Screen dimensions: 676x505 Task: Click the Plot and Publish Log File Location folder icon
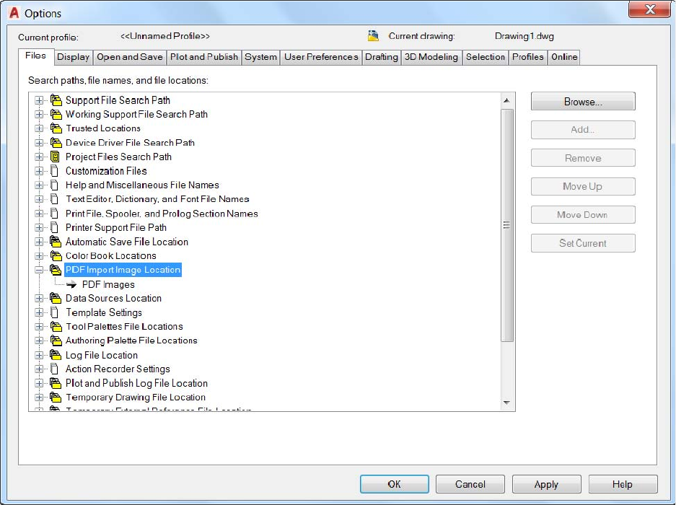(56, 383)
